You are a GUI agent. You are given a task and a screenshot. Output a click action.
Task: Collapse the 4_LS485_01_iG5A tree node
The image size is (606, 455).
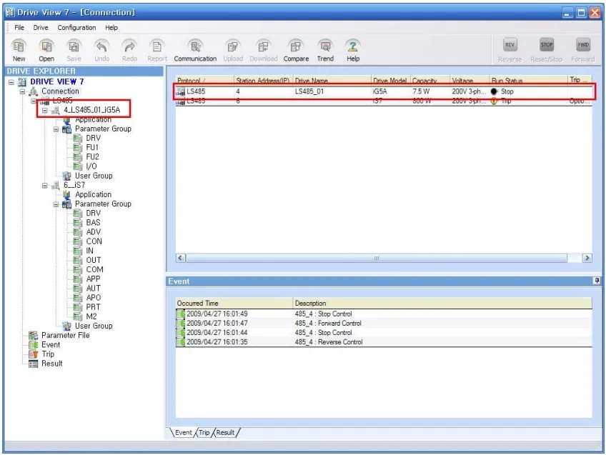pos(45,110)
